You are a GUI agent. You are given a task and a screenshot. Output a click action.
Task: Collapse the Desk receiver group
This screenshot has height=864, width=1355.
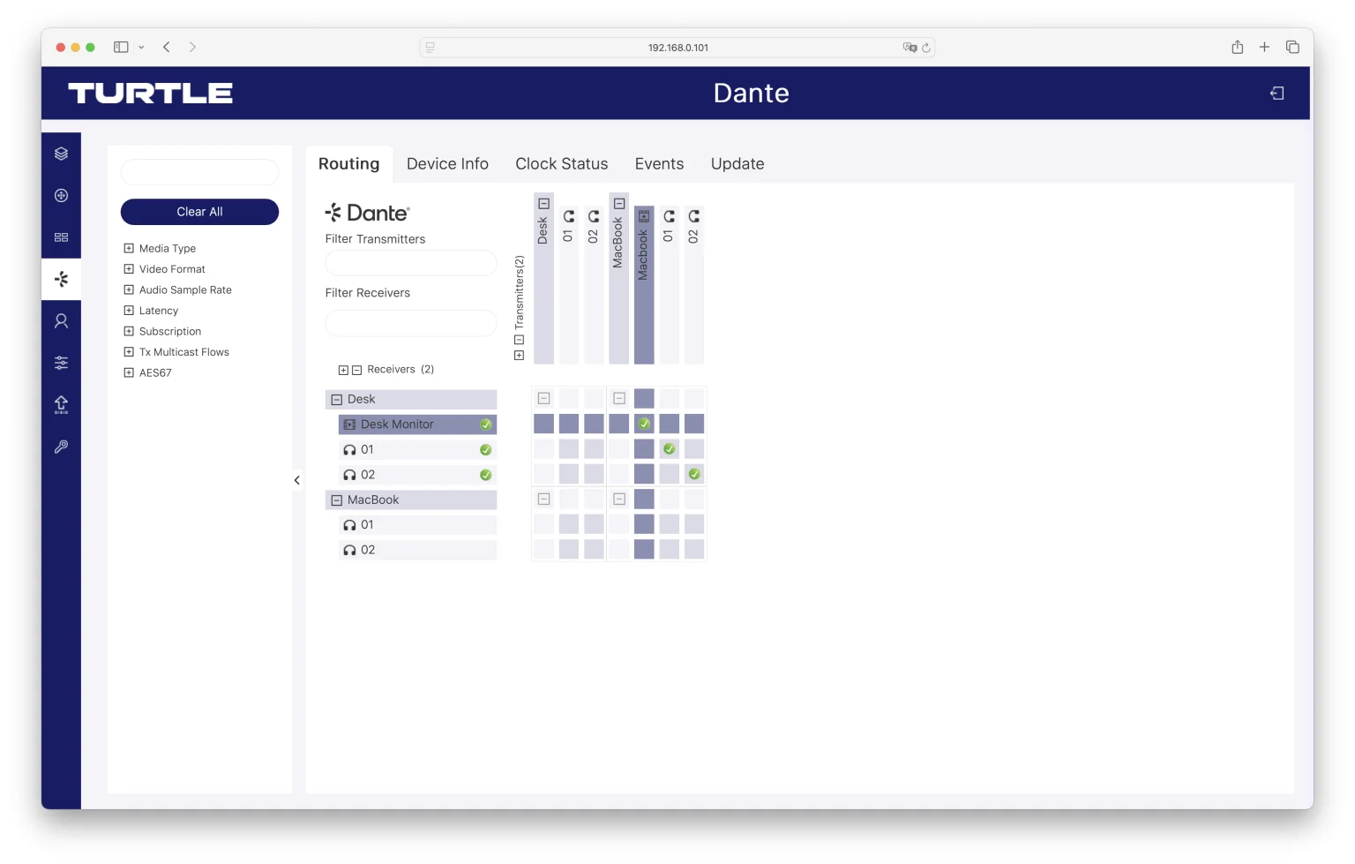[336, 400]
